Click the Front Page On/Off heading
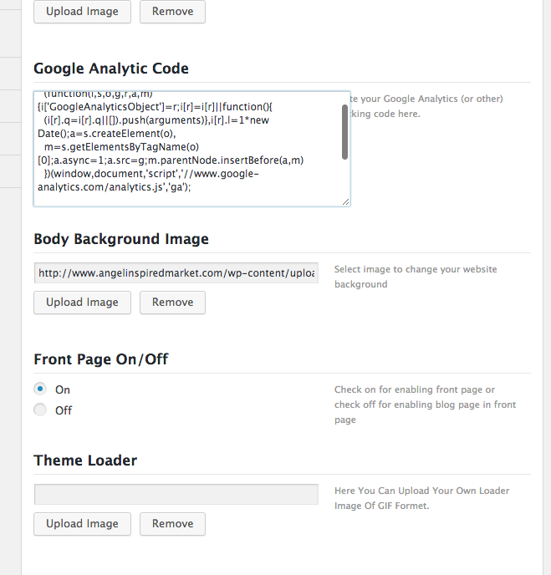 pos(101,359)
